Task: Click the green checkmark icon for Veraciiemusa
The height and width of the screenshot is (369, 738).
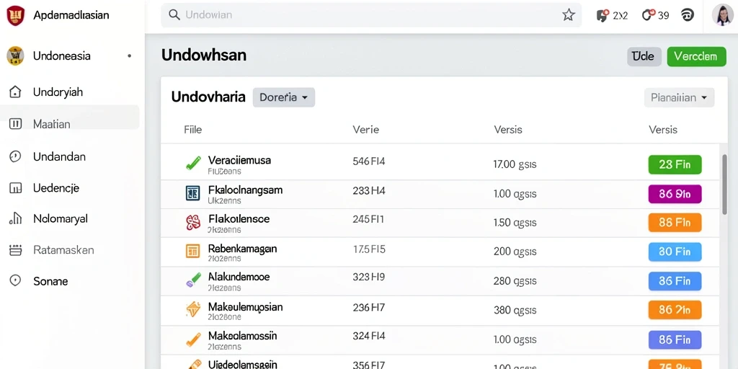Action: [x=193, y=163]
